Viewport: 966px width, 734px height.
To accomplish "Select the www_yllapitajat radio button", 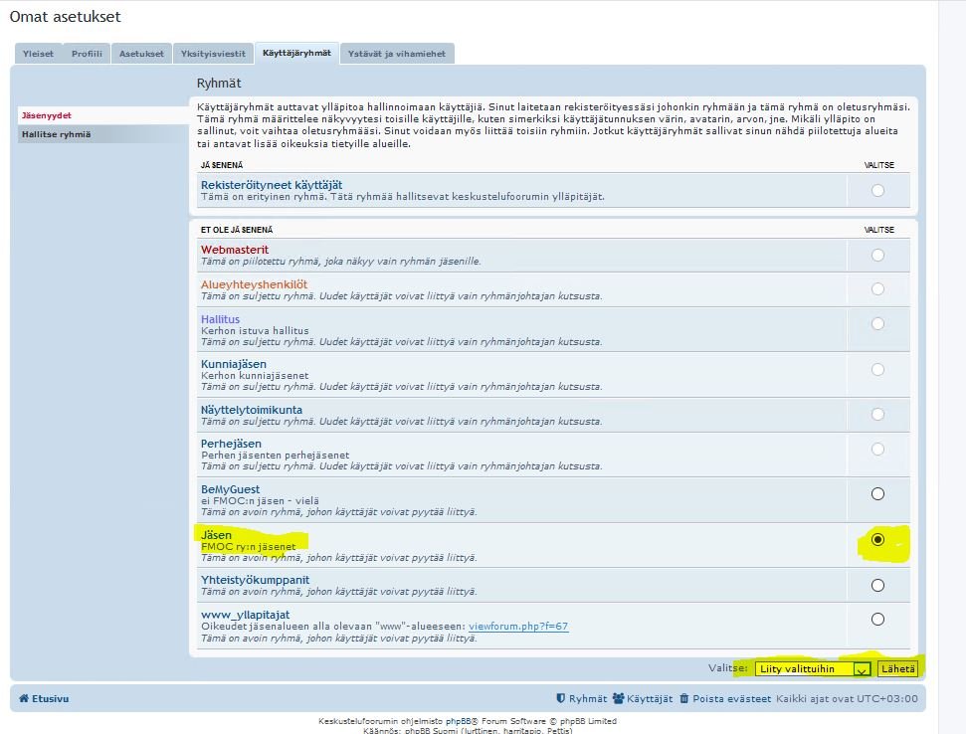I will pyautogui.click(x=877, y=620).
